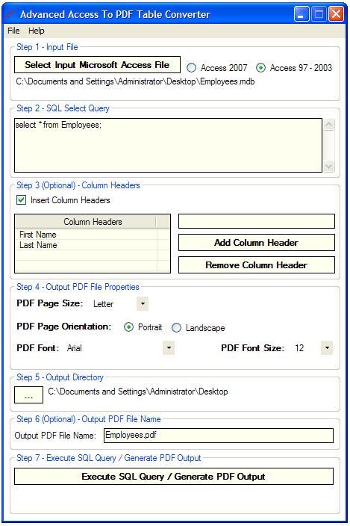This screenshot has height=526, width=350.
Task: Click the output directory browse button
Action: [x=29, y=394]
